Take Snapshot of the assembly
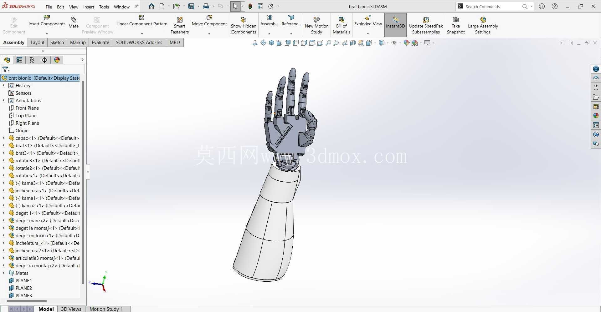The width and height of the screenshot is (601, 312). click(x=455, y=25)
